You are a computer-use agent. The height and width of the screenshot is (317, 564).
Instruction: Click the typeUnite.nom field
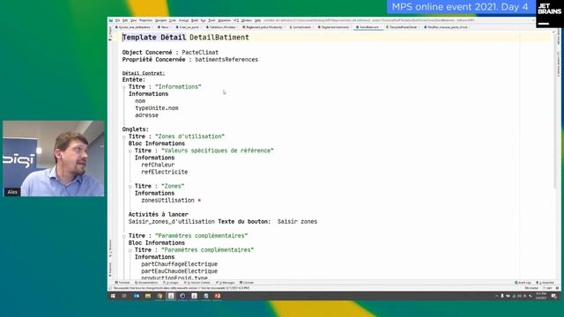tap(157, 108)
